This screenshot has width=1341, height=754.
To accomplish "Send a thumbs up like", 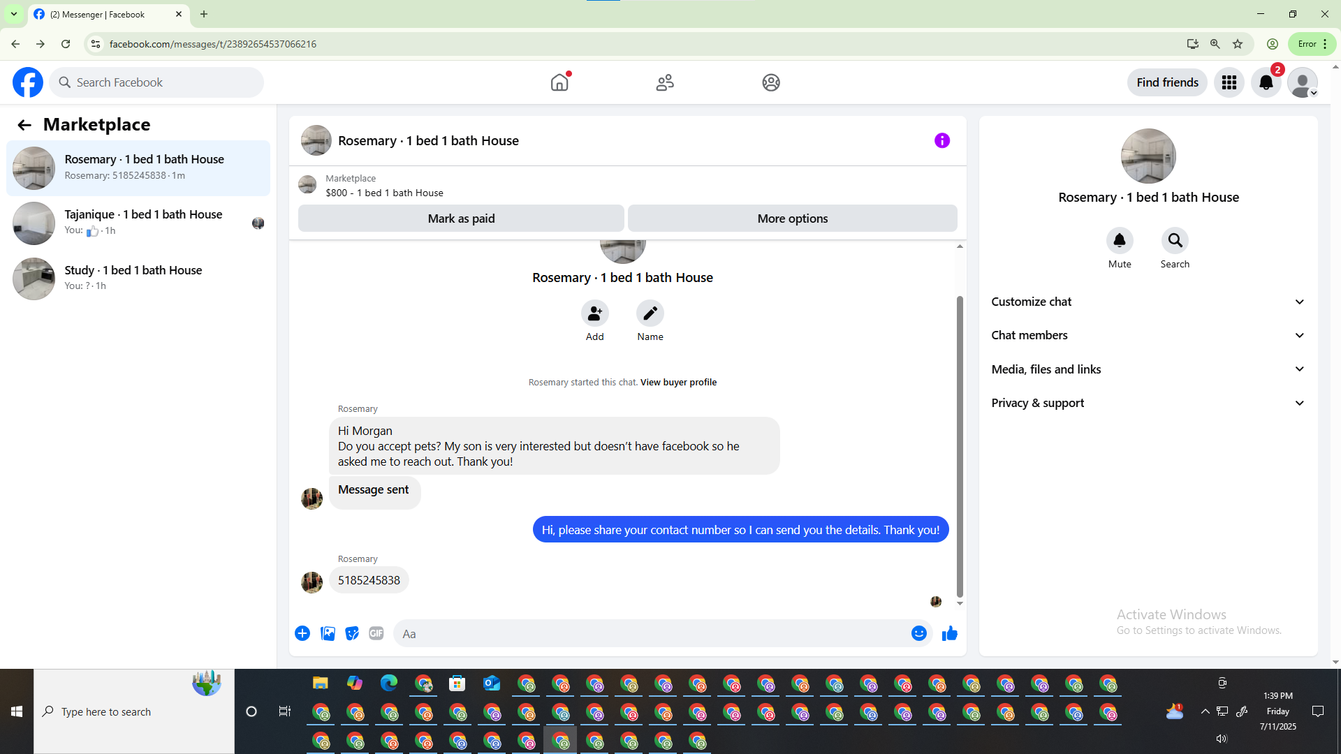I will click(x=950, y=633).
